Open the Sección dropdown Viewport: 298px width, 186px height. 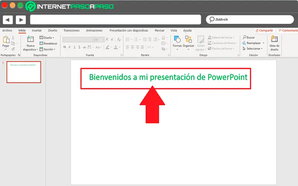pyautogui.click(x=47, y=49)
